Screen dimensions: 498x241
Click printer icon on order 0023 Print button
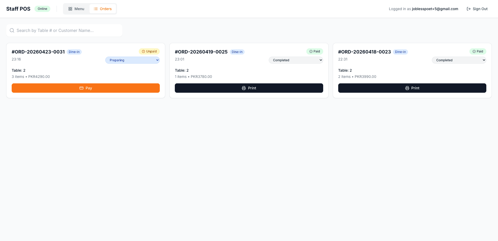[407, 88]
